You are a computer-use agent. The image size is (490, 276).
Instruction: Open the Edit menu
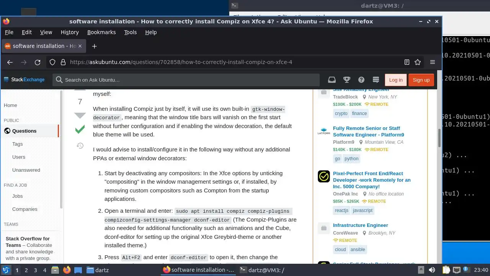tap(27, 32)
